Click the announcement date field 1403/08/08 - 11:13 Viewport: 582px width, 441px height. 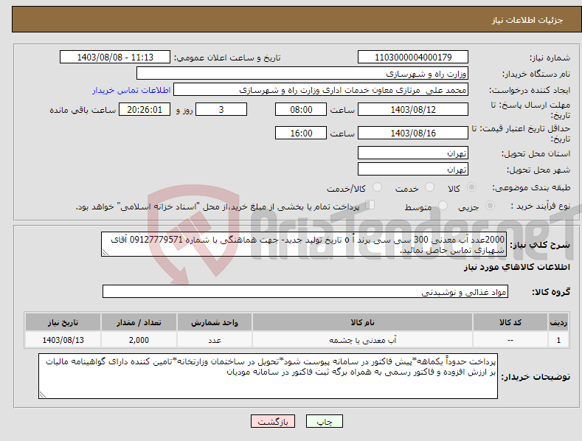pyautogui.click(x=115, y=58)
